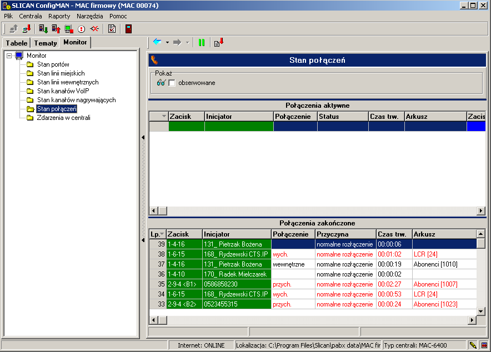Image resolution: width=491 pixels, height=352 pixels.
Task: Click the Lp. column sort arrow header
Action: point(162,234)
